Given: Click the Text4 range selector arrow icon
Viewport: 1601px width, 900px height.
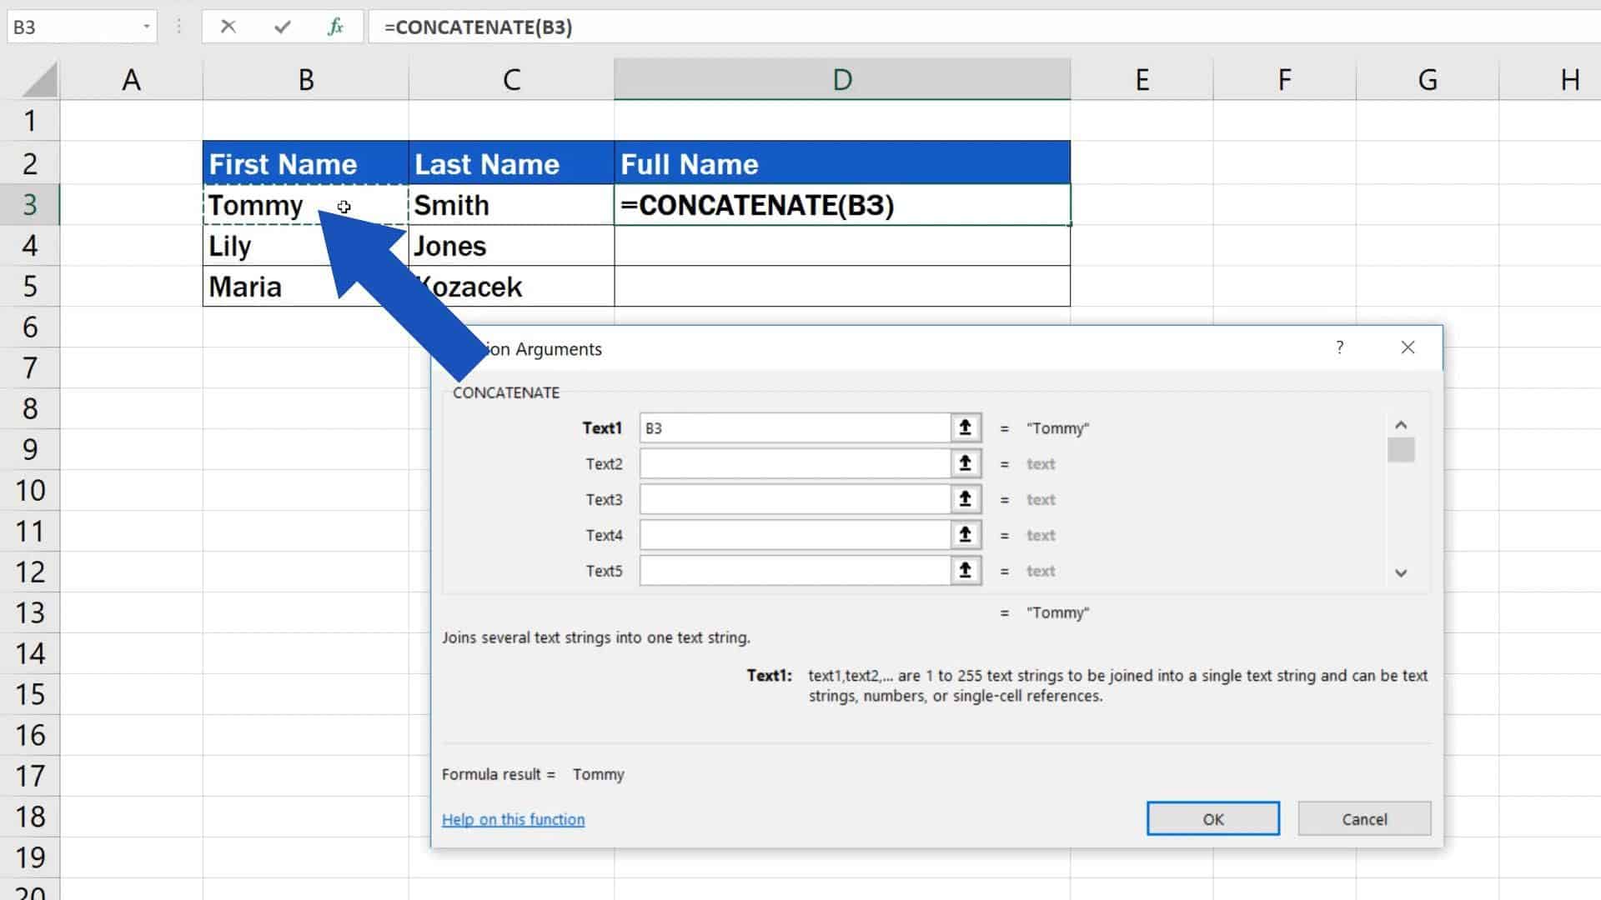Looking at the screenshot, I should 965,534.
